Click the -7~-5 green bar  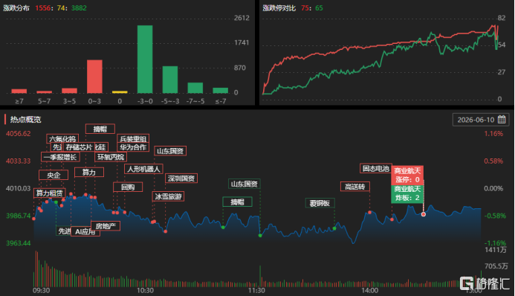[195, 88]
